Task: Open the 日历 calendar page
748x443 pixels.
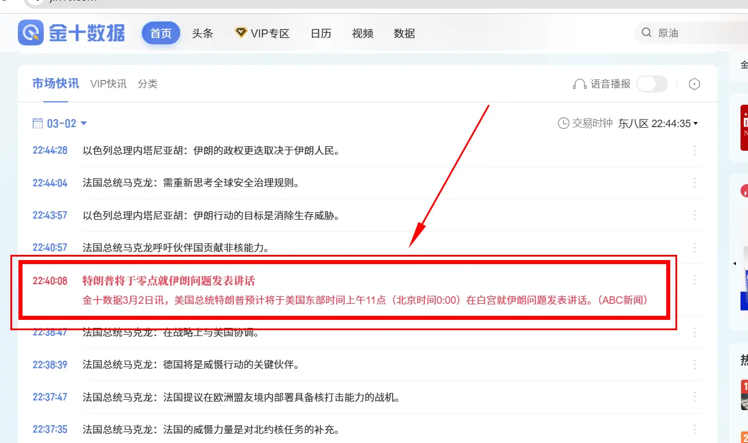Action: (321, 33)
